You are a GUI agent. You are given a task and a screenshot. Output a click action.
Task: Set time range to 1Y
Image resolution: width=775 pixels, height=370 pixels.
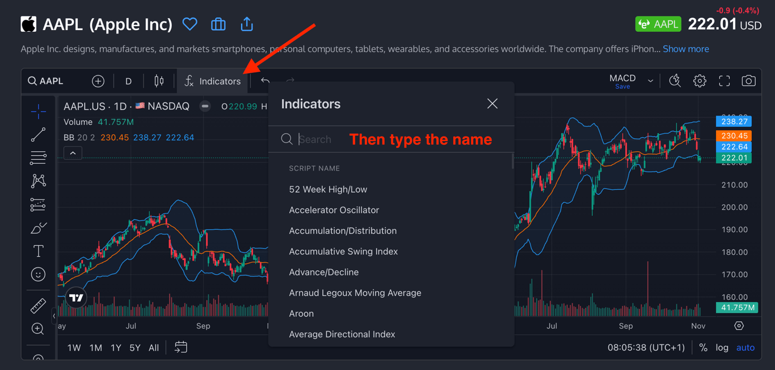[x=116, y=348]
